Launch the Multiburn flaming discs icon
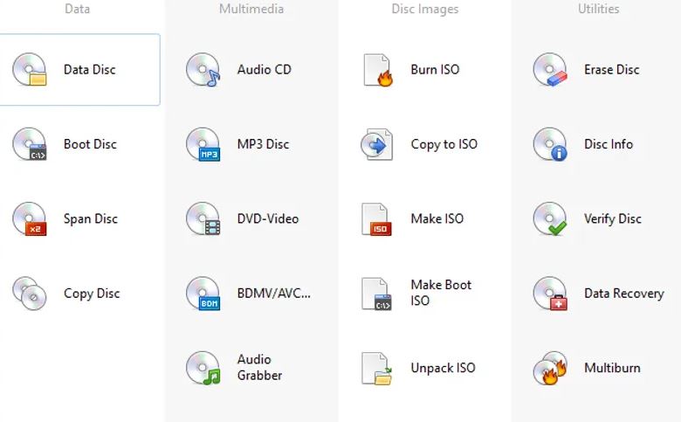 [550, 368]
